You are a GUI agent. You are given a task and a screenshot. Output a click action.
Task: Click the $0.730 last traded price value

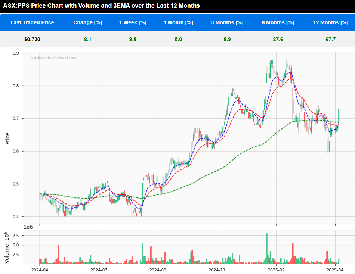[32, 39]
